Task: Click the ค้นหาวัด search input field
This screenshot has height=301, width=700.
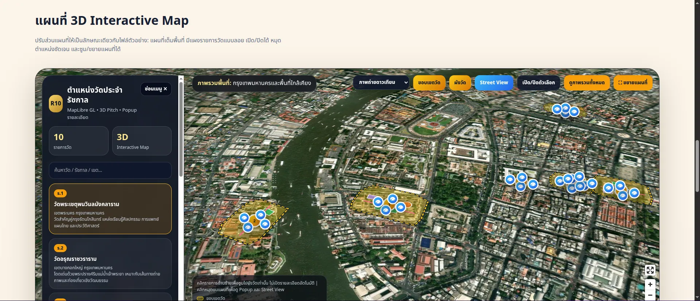Action: pyautogui.click(x=110, y=170)
